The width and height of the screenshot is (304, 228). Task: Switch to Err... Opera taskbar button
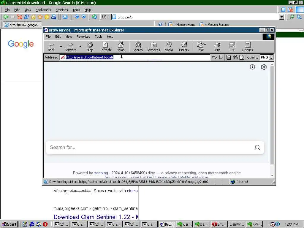pos(219,224)
